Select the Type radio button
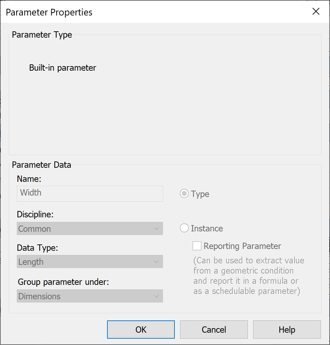 pos(184,194)
